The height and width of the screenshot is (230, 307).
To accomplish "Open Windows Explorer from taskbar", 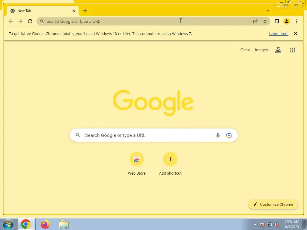I will 64,224.
